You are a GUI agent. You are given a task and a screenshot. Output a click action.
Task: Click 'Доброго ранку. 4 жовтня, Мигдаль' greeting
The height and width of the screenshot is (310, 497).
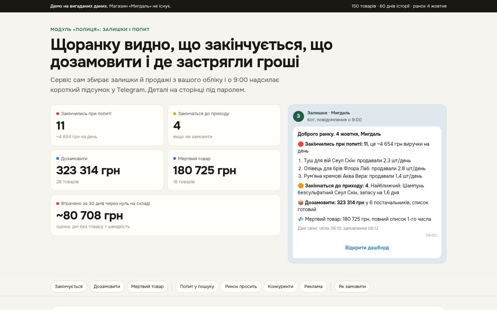click(x=339, y=134)
